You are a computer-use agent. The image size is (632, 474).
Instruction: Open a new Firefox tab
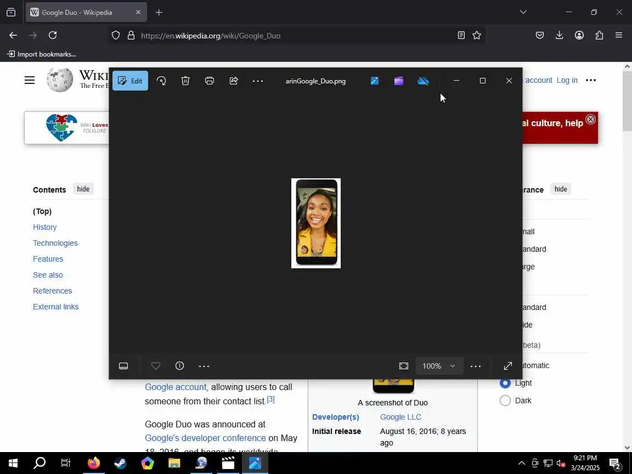coord(159,13)
